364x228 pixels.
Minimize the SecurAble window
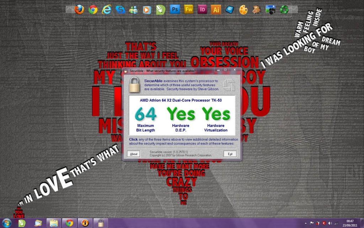coord(219,70)
